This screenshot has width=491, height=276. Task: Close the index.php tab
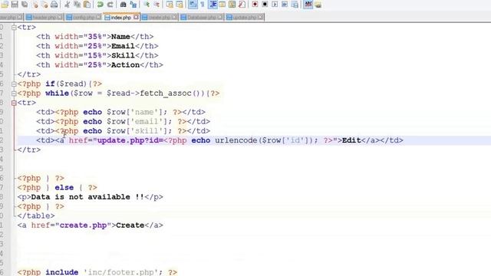(x=136, y=17)
